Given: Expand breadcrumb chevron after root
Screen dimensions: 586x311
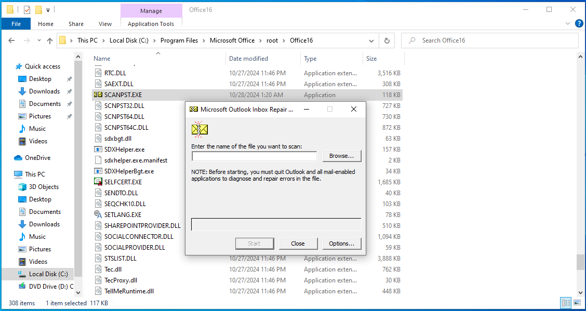Looking at the screenshot, I should click(x=284, y=40).
